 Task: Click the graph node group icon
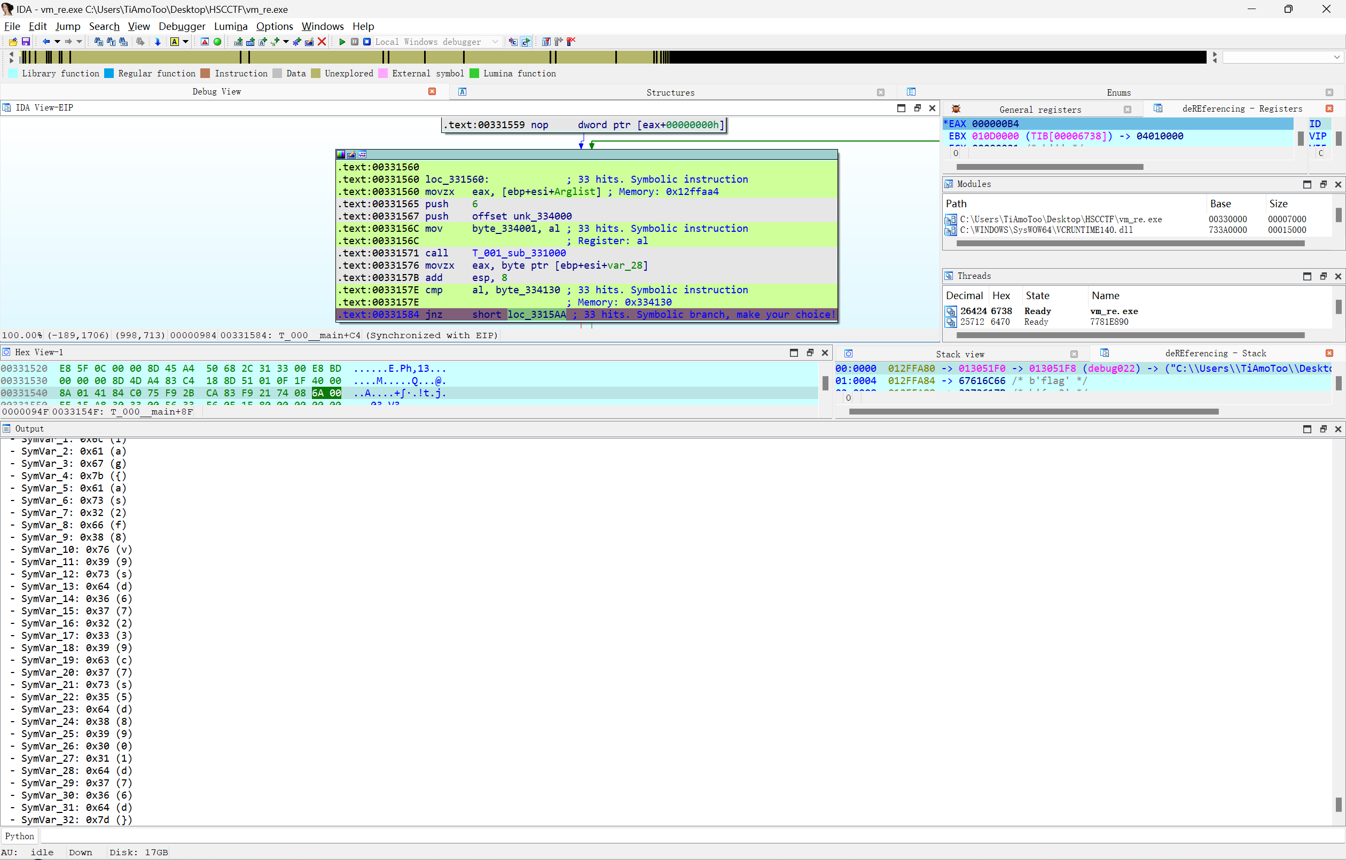tap(362, 155)
